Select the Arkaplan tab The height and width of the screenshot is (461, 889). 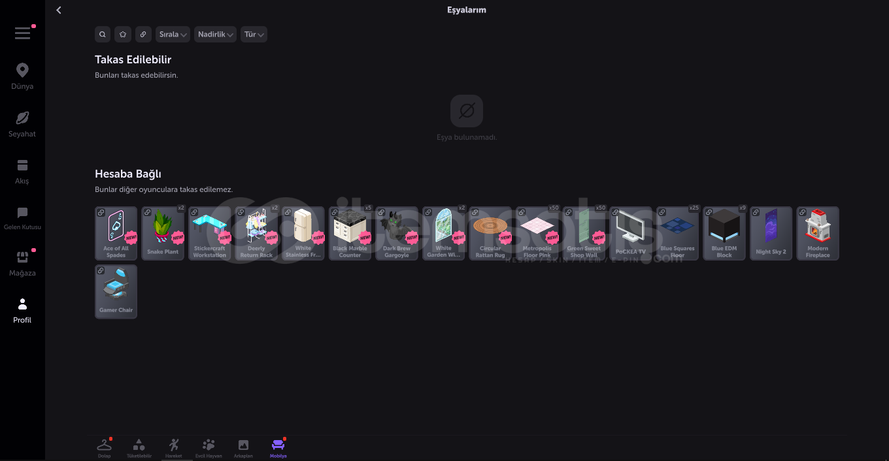click(x=243, y=448)
